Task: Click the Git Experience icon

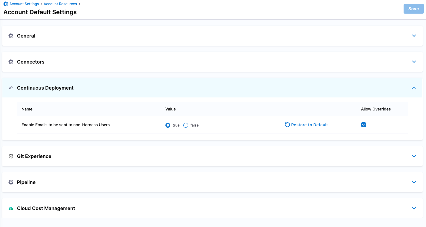Action: (x=11, y=156)
